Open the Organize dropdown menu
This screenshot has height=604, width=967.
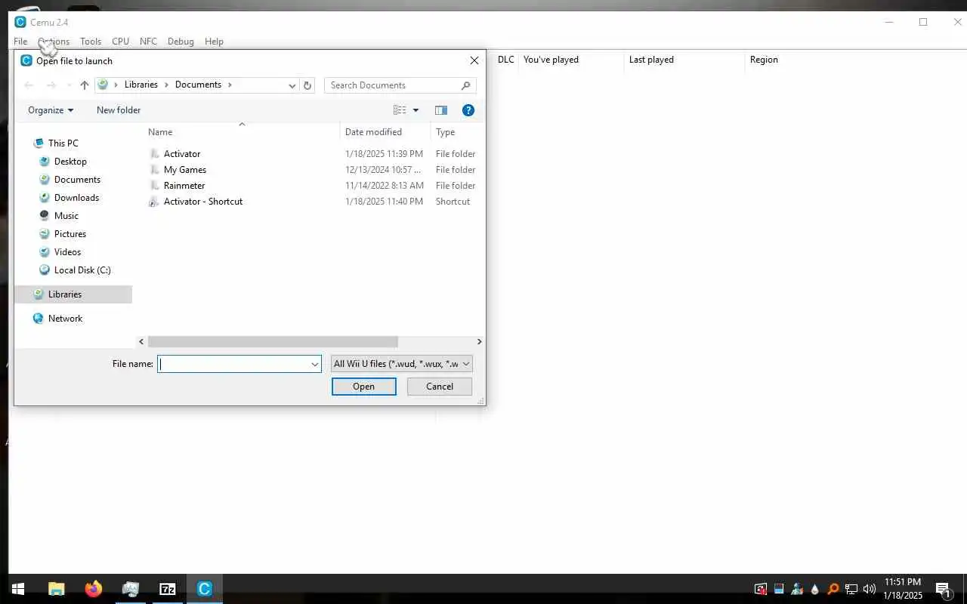(51, 110)
